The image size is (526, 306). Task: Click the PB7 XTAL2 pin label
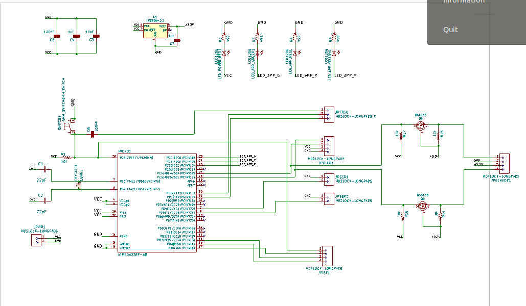140,189
